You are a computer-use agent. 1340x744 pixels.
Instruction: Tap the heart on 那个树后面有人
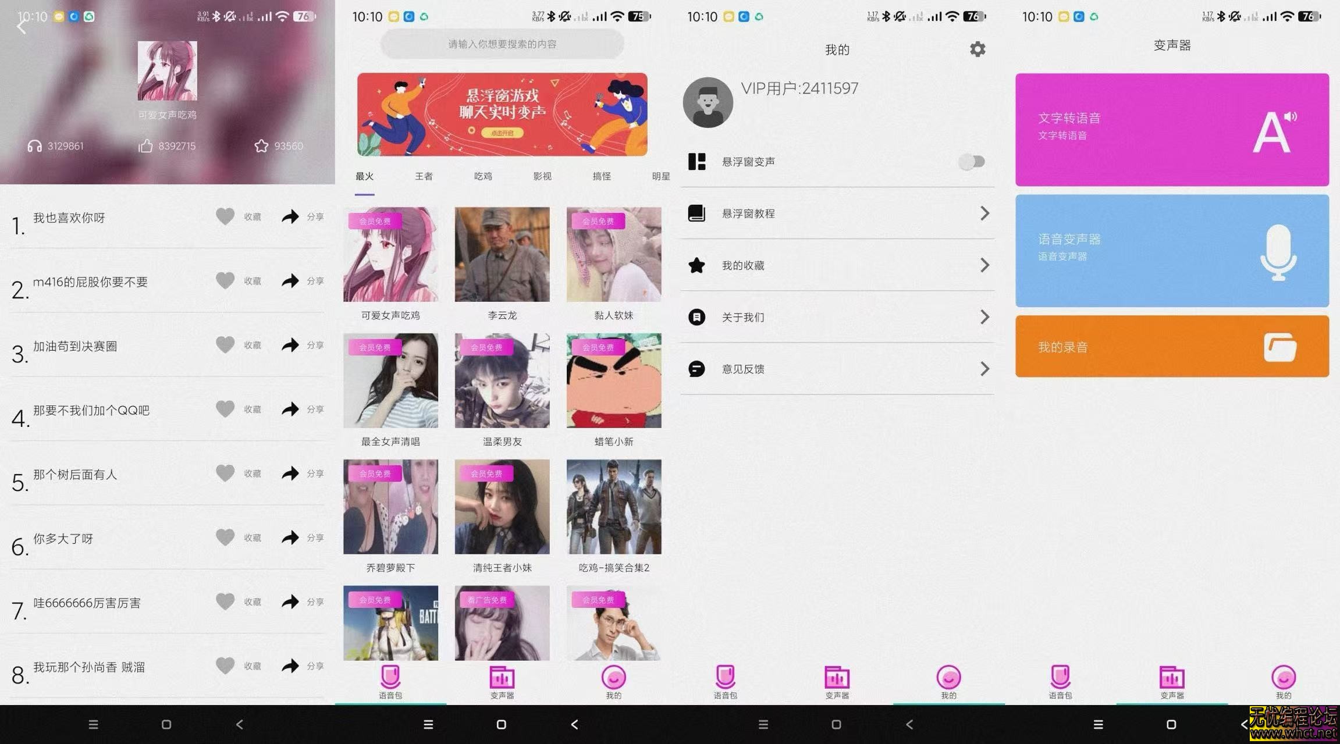click(225, 472)
